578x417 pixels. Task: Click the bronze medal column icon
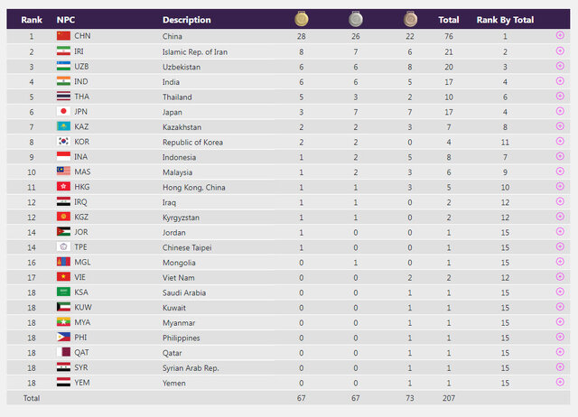411,19
